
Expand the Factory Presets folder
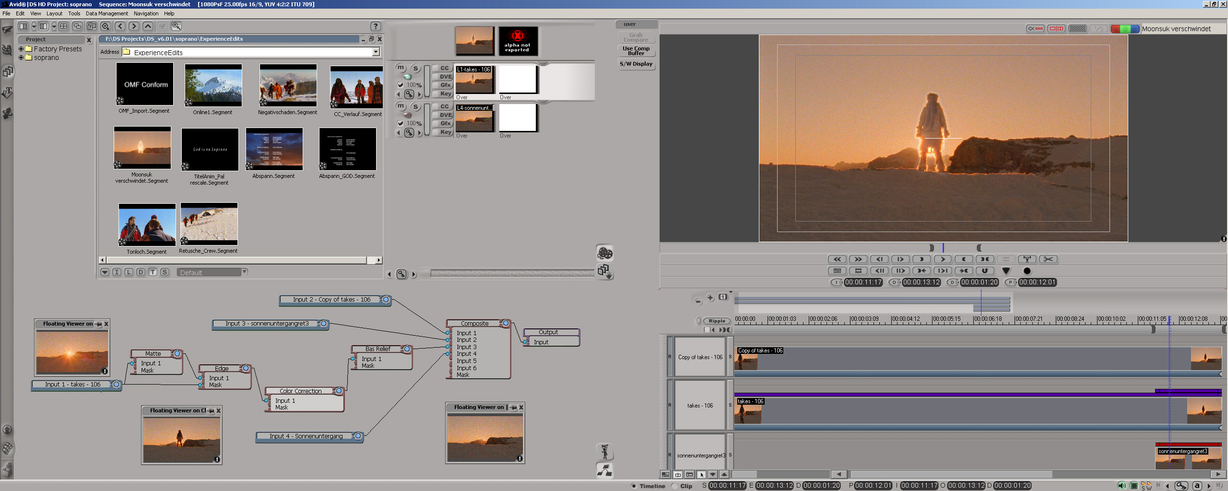click(21, 49)
